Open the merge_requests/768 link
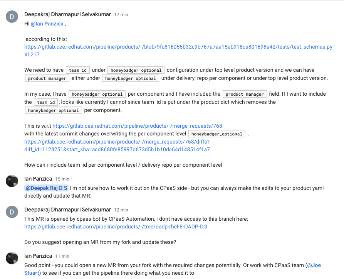This screenshot has width=344, height=279. tap(137, 126)
